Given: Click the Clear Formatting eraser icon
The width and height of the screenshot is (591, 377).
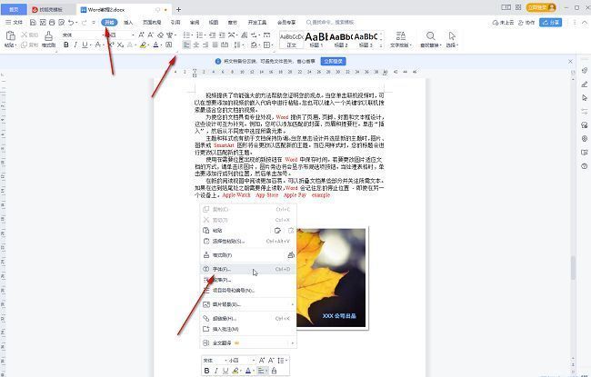Looking at the screenshot, I should 160,35.
